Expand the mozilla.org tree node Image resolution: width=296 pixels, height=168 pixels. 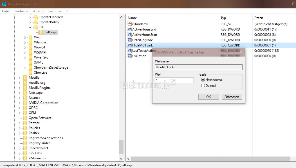(x=20, y=83)
